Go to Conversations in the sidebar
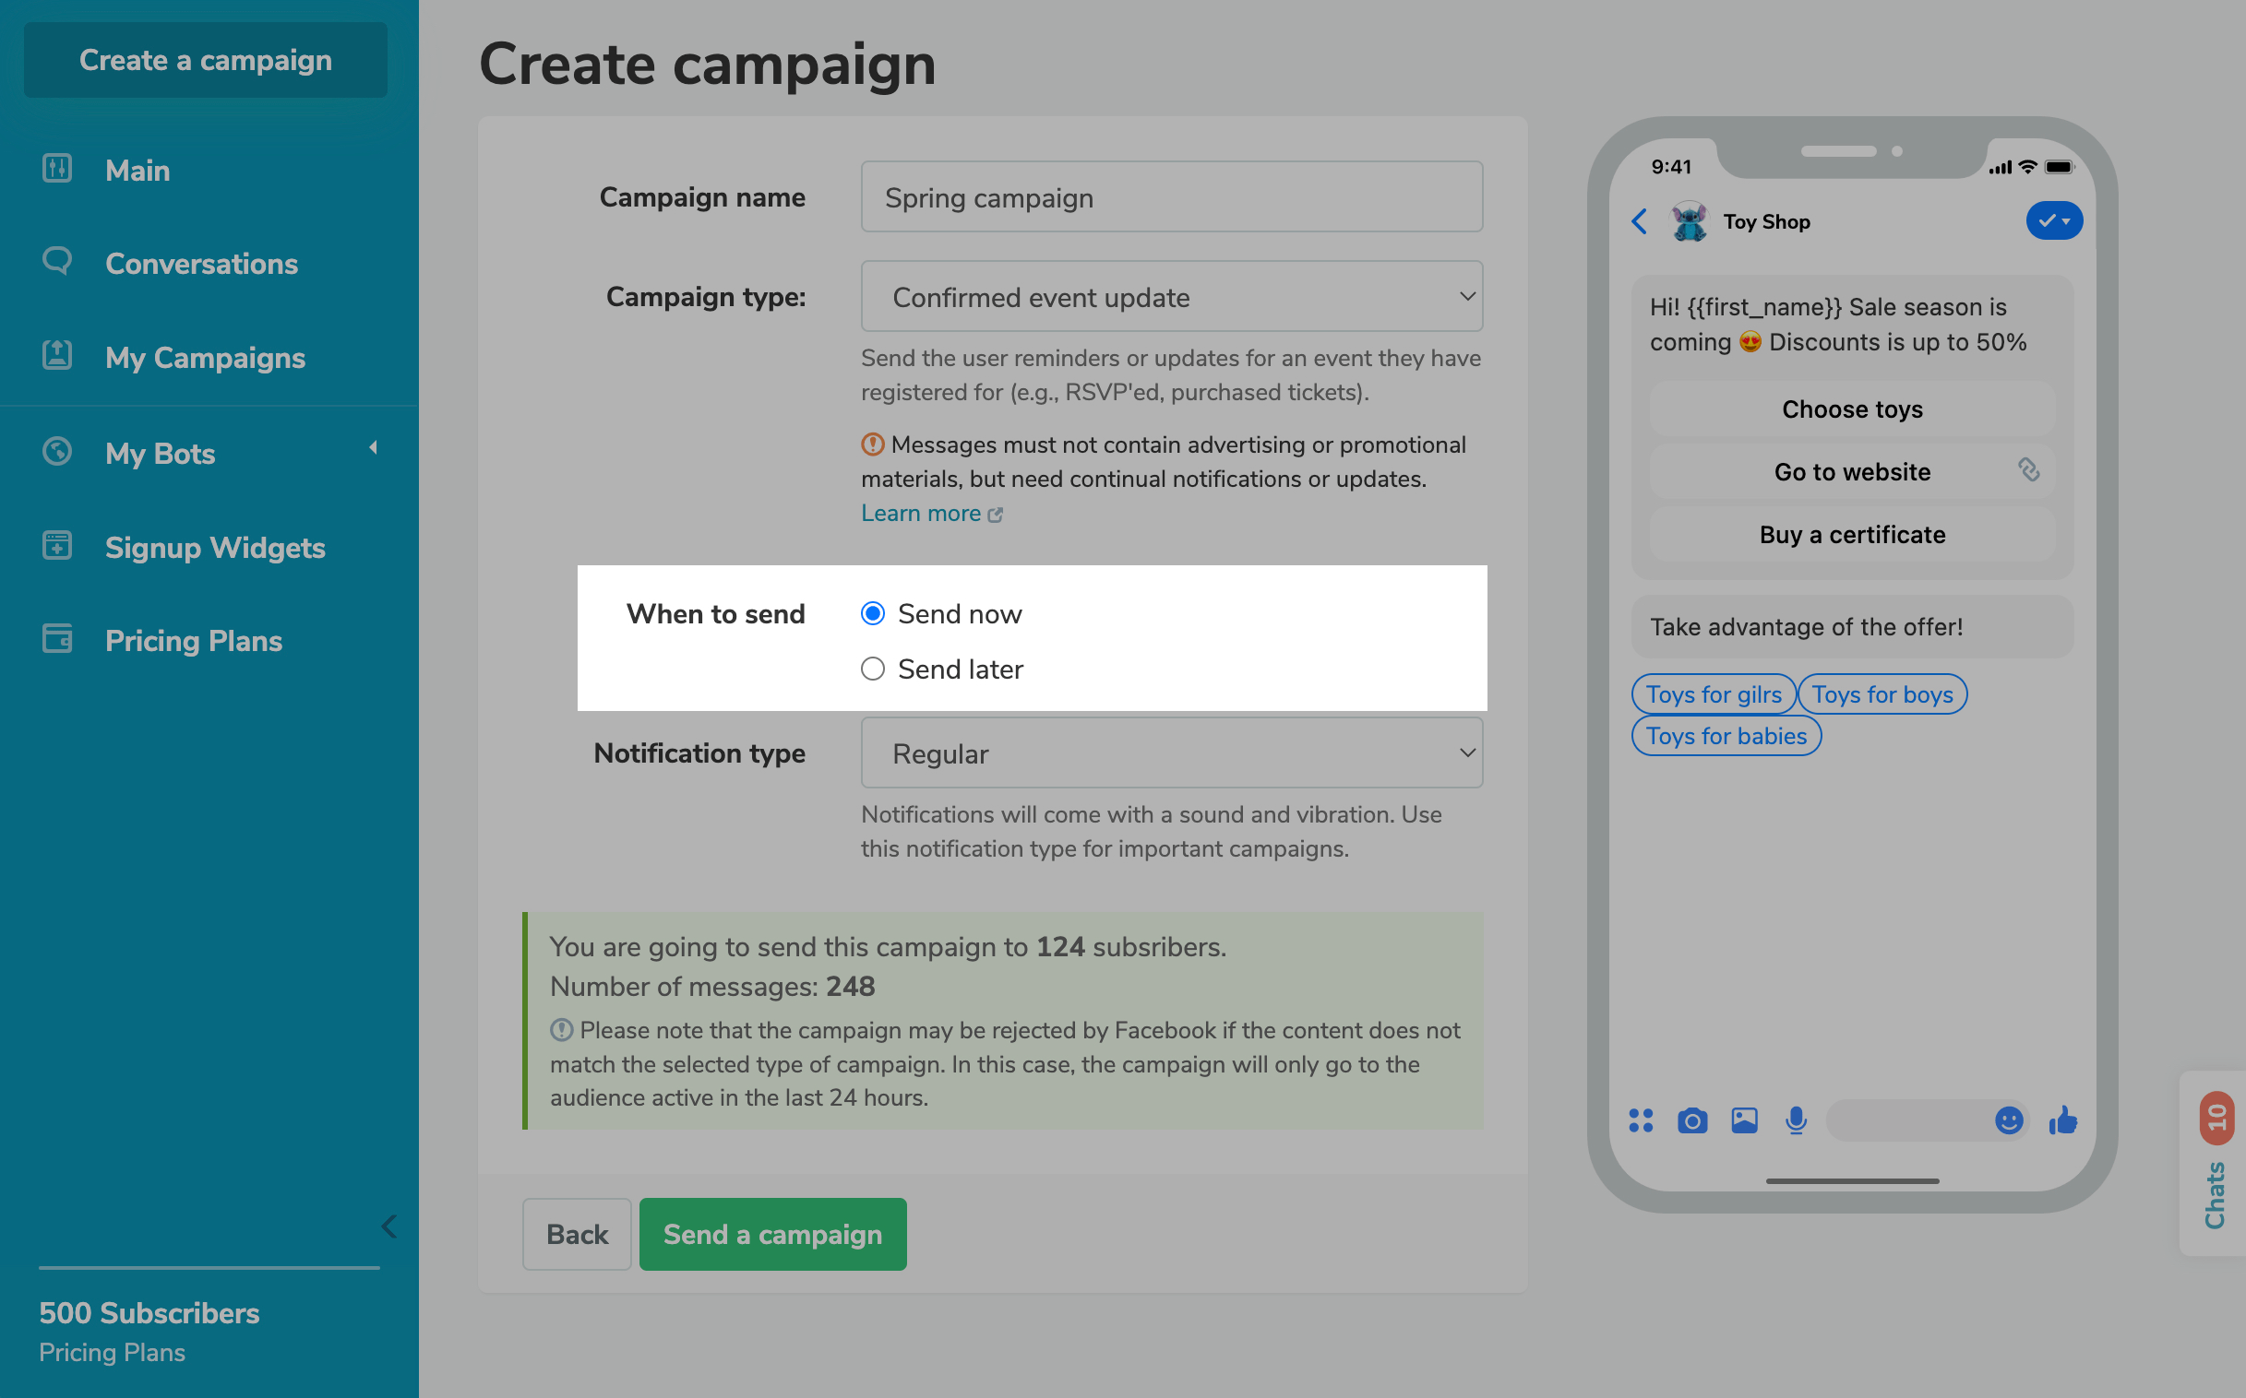 coord(202,264)
